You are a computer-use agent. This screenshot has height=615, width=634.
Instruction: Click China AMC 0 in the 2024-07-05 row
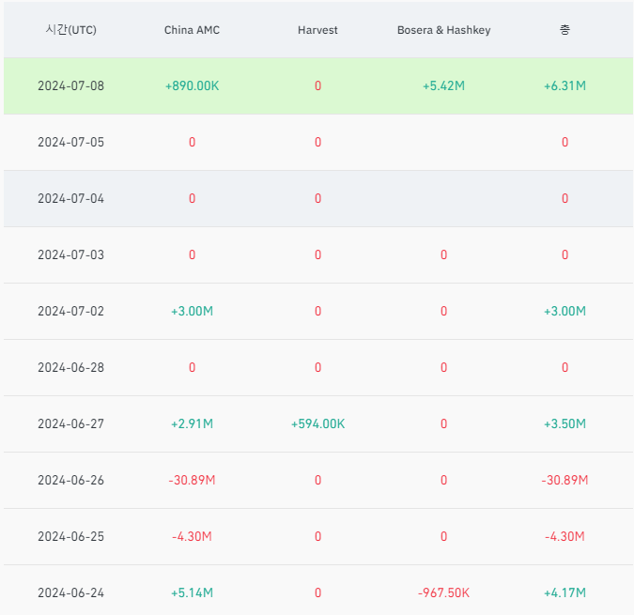pyautogui.click(x=192, y=142)
